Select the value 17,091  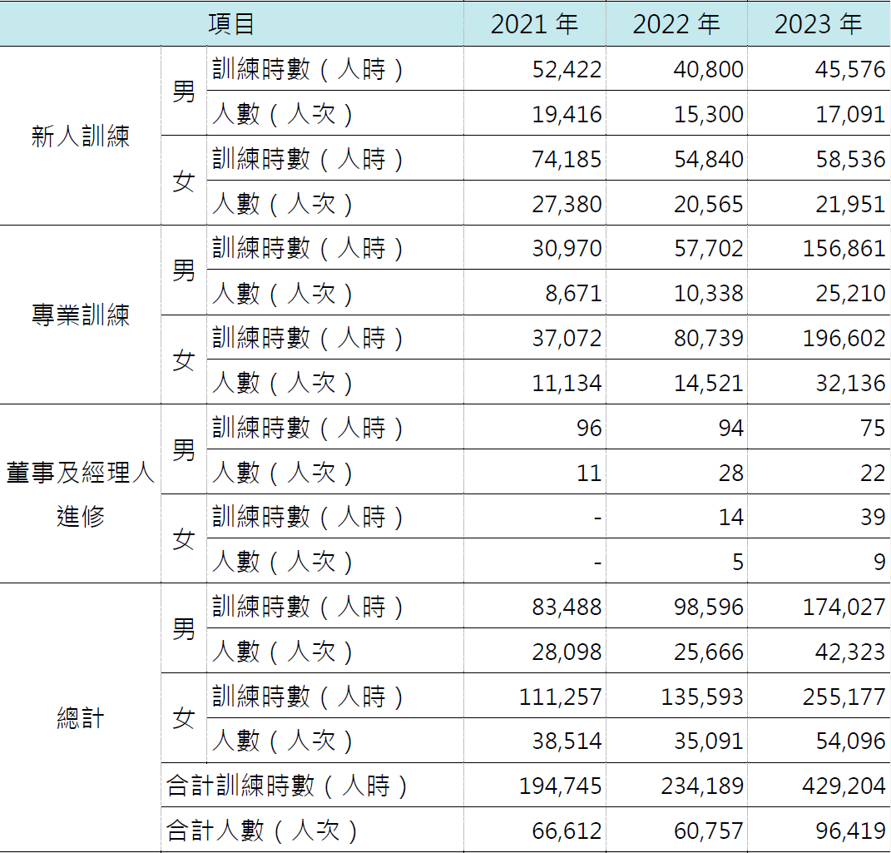pyautogui.click(x=850, y=114)
